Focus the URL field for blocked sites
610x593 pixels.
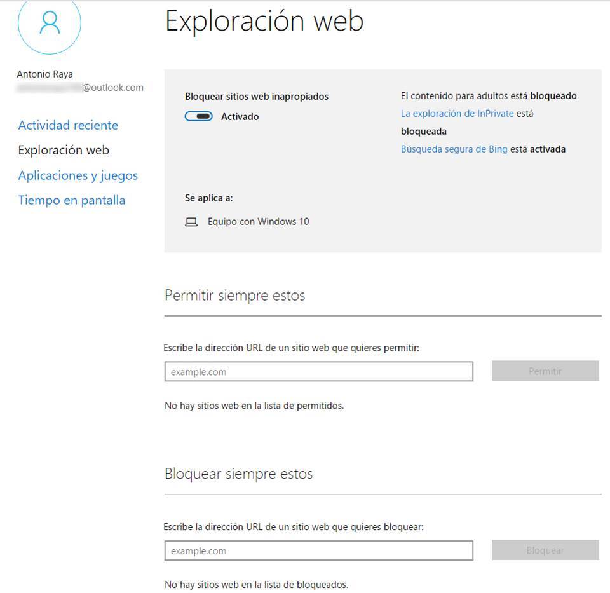318,551
